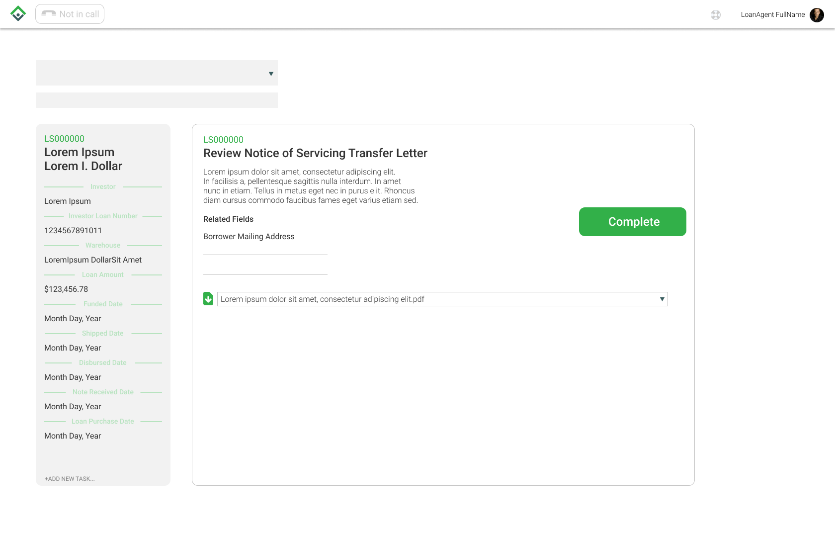Click the green diamond app logo
Screen dimensions: 835x537
click(18, 13)
